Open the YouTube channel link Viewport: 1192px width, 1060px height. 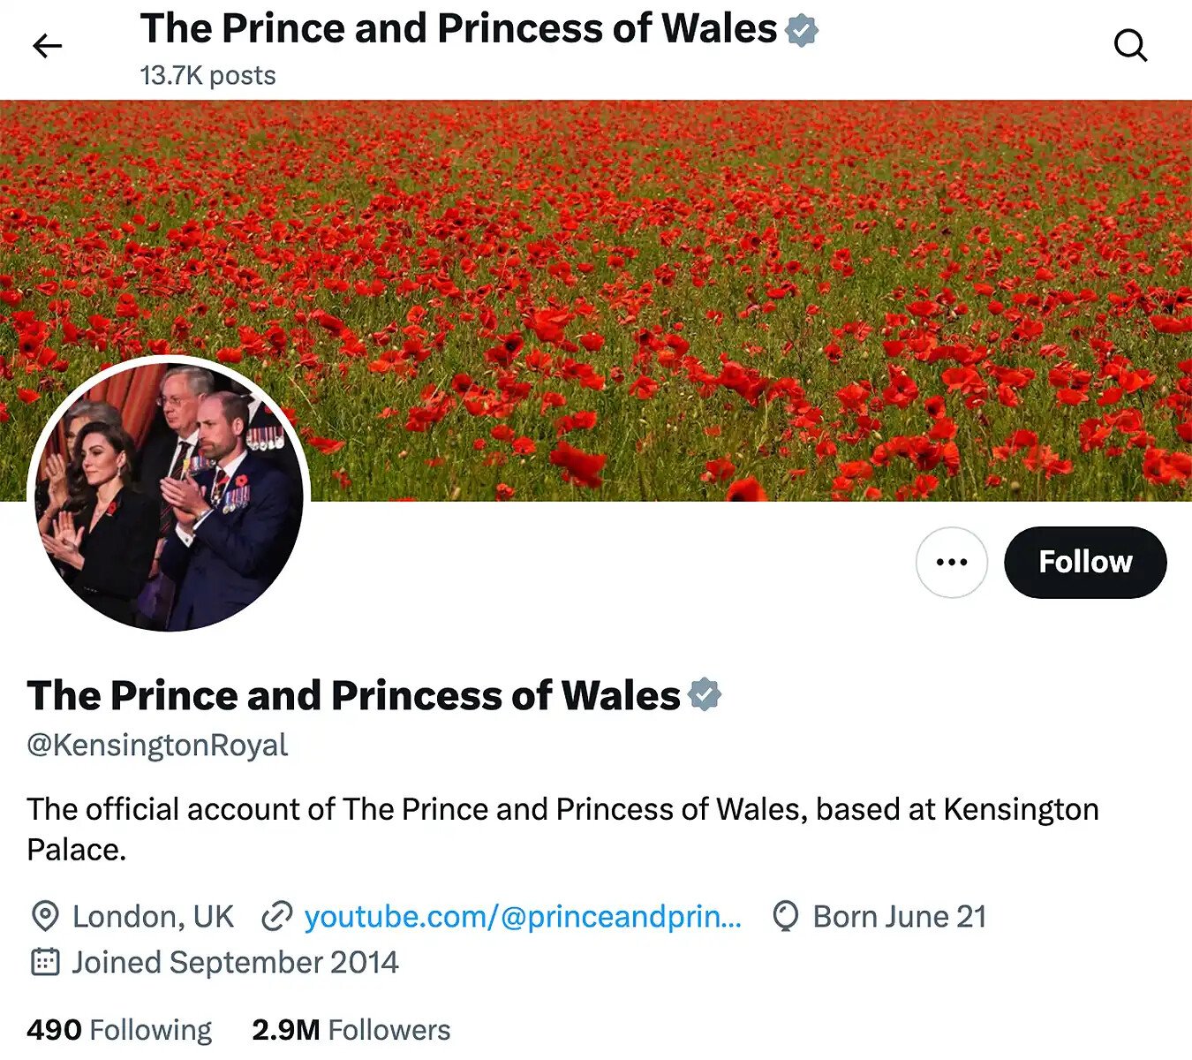(x=523, y=917)
